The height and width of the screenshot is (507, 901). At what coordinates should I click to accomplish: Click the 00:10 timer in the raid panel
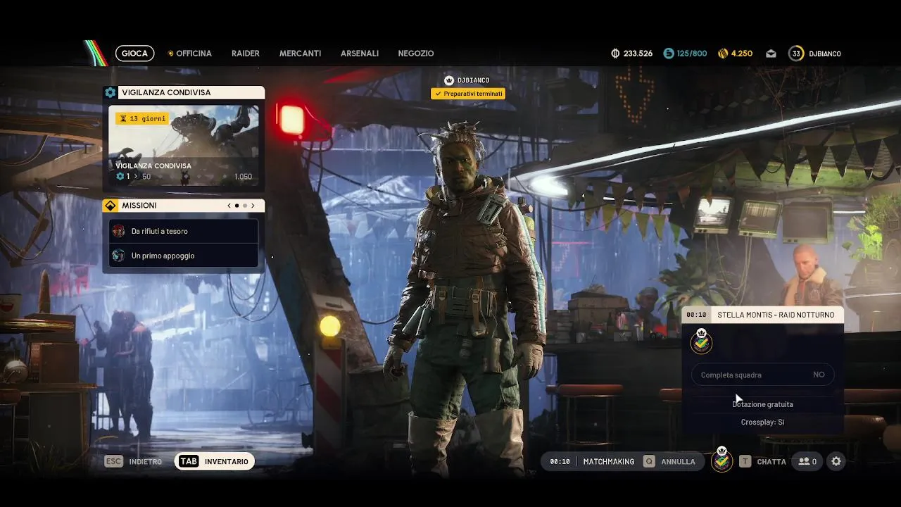(x=696, y=315)
